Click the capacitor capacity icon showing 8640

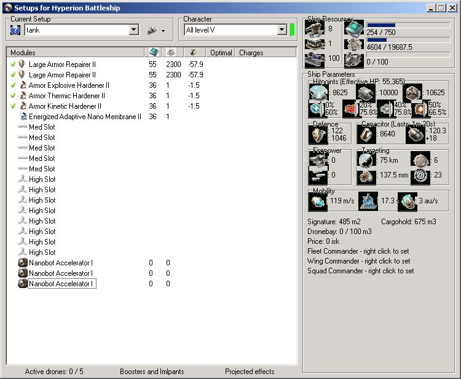pyautogui.click(x=366, y=135)
